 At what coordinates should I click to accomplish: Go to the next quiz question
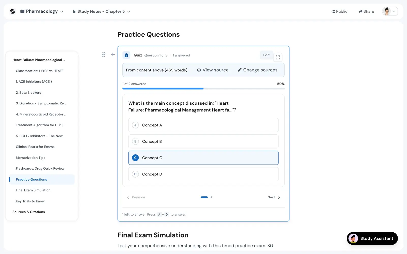click(x=274, y=197)
